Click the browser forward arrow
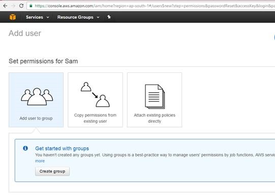This screenshot has height=196, width=275. point(13,6)
